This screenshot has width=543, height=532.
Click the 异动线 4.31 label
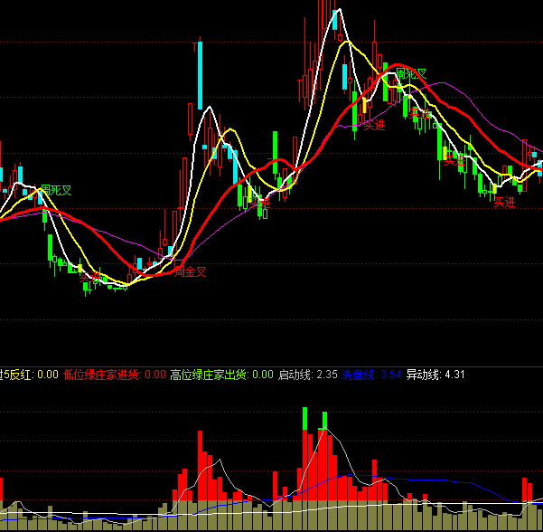tap(434, 375)
